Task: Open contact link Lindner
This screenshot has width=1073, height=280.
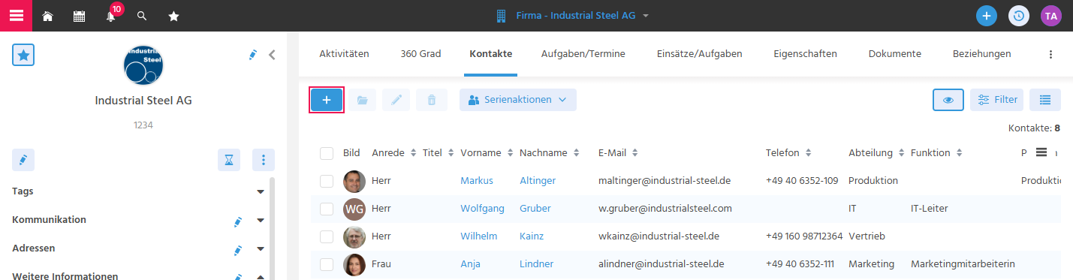Action: pyautogui.click(x=536, y=264)
